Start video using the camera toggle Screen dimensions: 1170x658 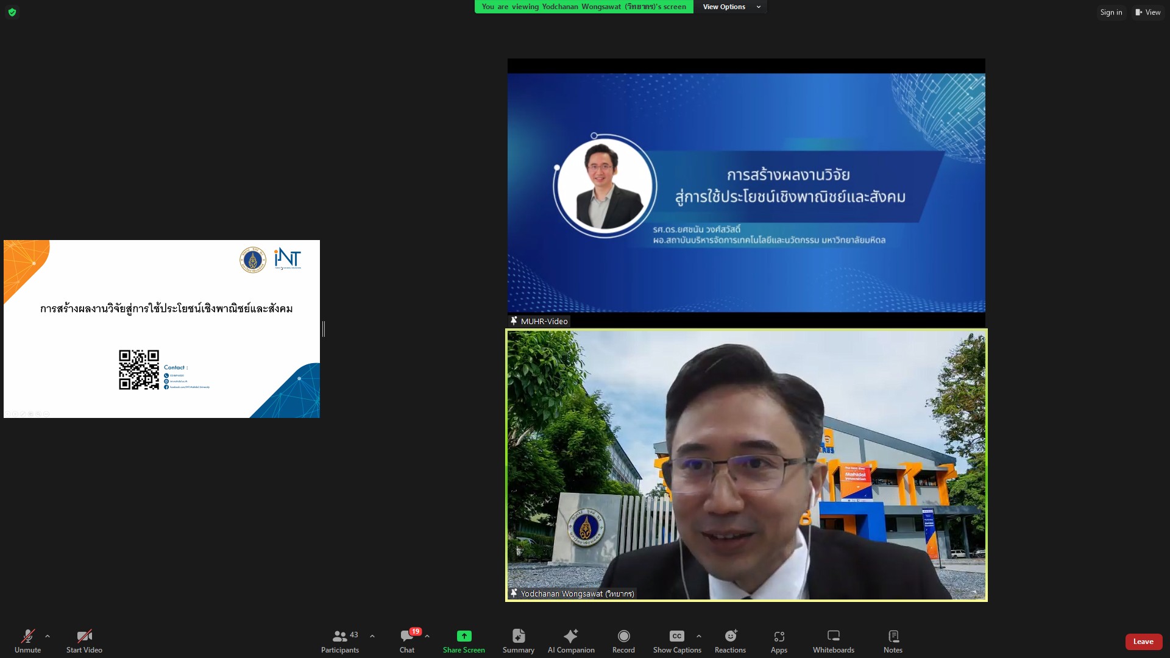pyautogui.click(x=84, y=637)
